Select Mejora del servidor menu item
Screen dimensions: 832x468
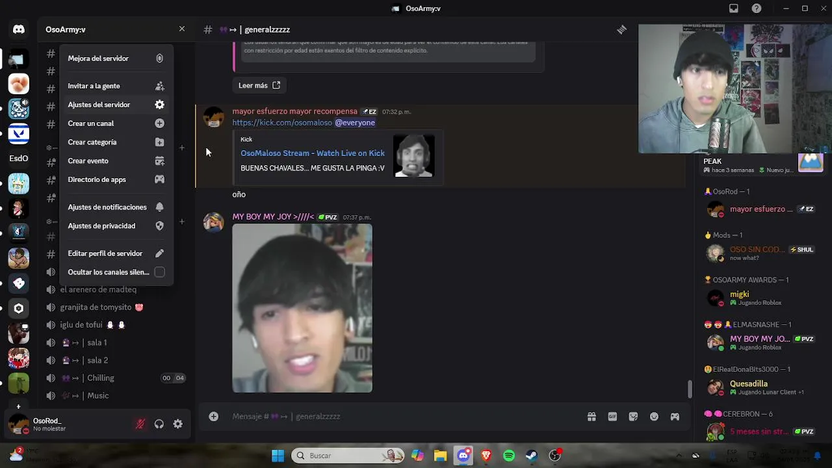pos(116,58)
